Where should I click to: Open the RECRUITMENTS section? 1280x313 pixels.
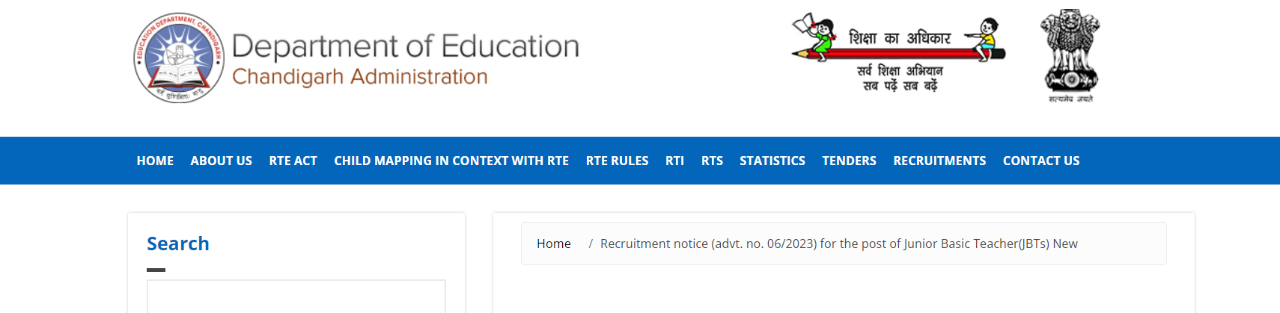(x=939, y=161)
